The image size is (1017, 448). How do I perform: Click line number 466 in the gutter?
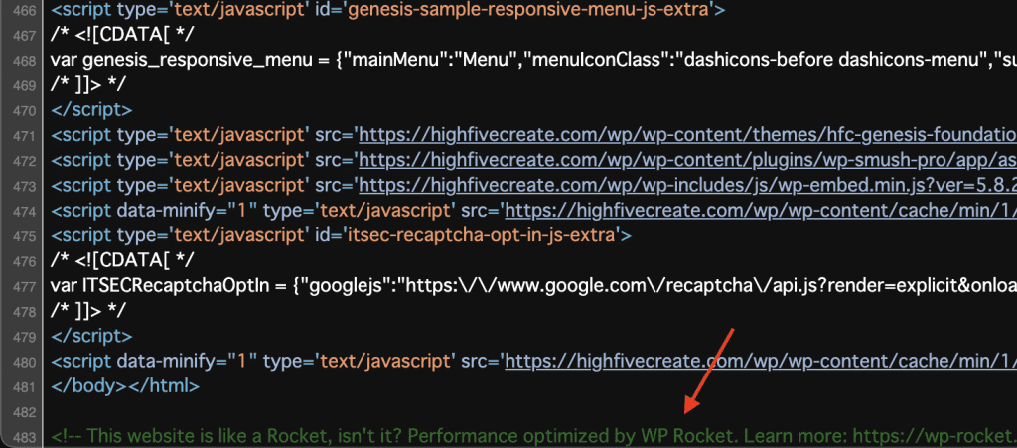[x=24, y=10]
